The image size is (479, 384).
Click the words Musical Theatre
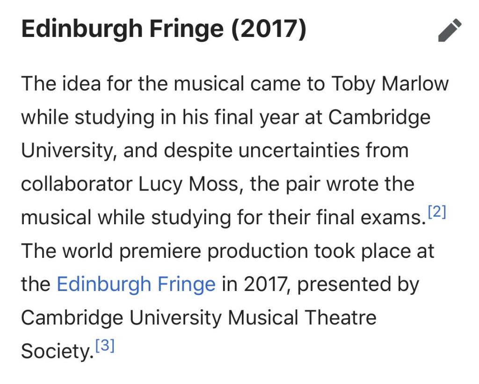click(x=302, y=318)
